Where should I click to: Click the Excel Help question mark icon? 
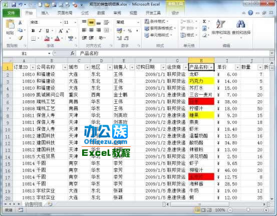[x=250, y=13]
